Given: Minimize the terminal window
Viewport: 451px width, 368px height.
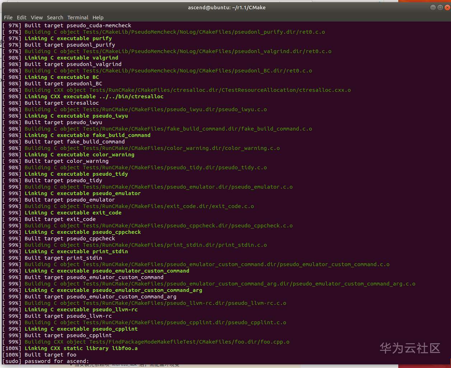Looking at the screenshot, I should click(432, 7).
